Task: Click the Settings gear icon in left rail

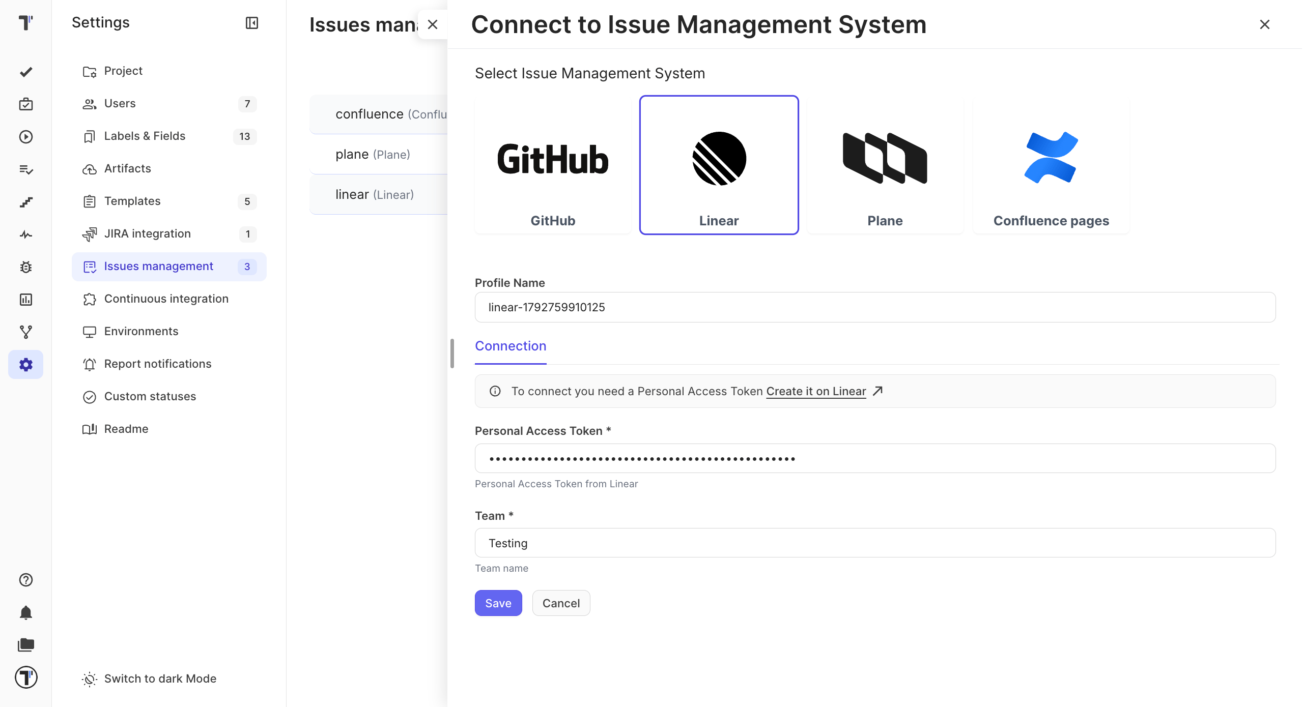Action: pos(26,365)
